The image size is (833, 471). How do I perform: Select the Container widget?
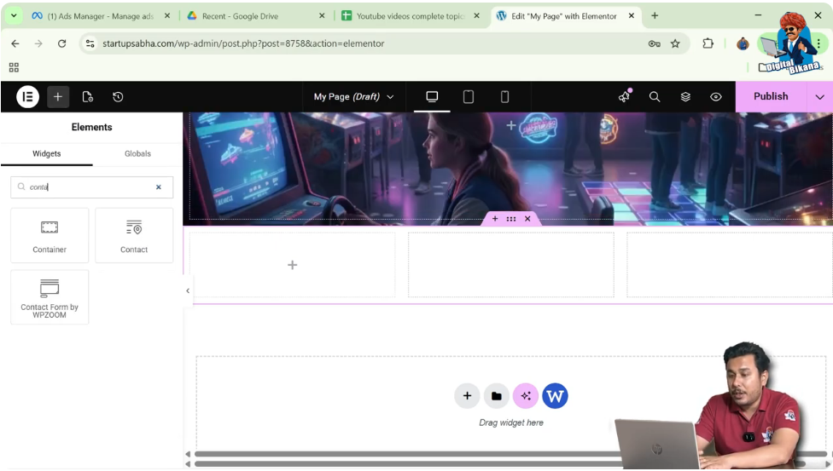point(50,235)
